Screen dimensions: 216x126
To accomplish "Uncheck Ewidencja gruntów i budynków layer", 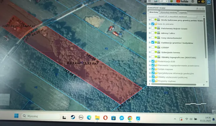I will click(153, 42).
